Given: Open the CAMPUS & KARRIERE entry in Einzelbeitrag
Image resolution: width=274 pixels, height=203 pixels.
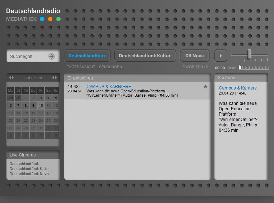Looking at the screenshot, I should point(109,87).
